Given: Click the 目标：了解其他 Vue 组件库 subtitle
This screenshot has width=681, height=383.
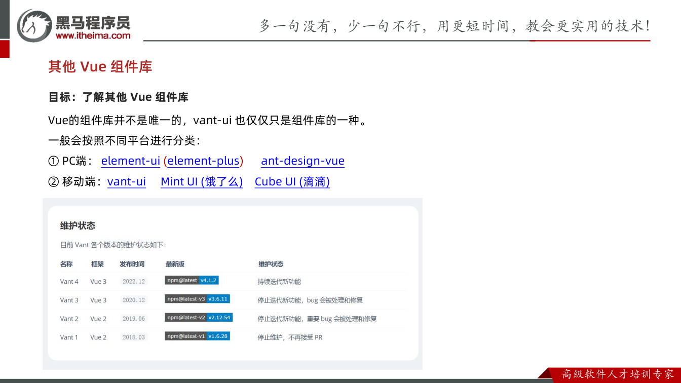Looking at the screenshot, I should click(x=119, y=97).
